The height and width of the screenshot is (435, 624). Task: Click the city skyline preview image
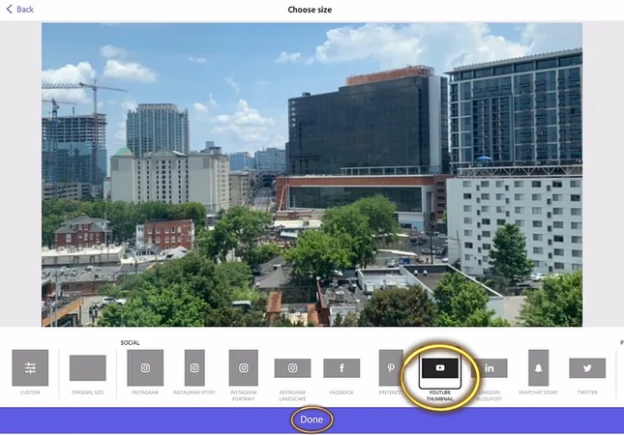point(312,174)
